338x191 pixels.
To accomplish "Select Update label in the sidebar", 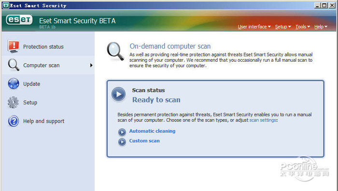I will pos(32,84).
